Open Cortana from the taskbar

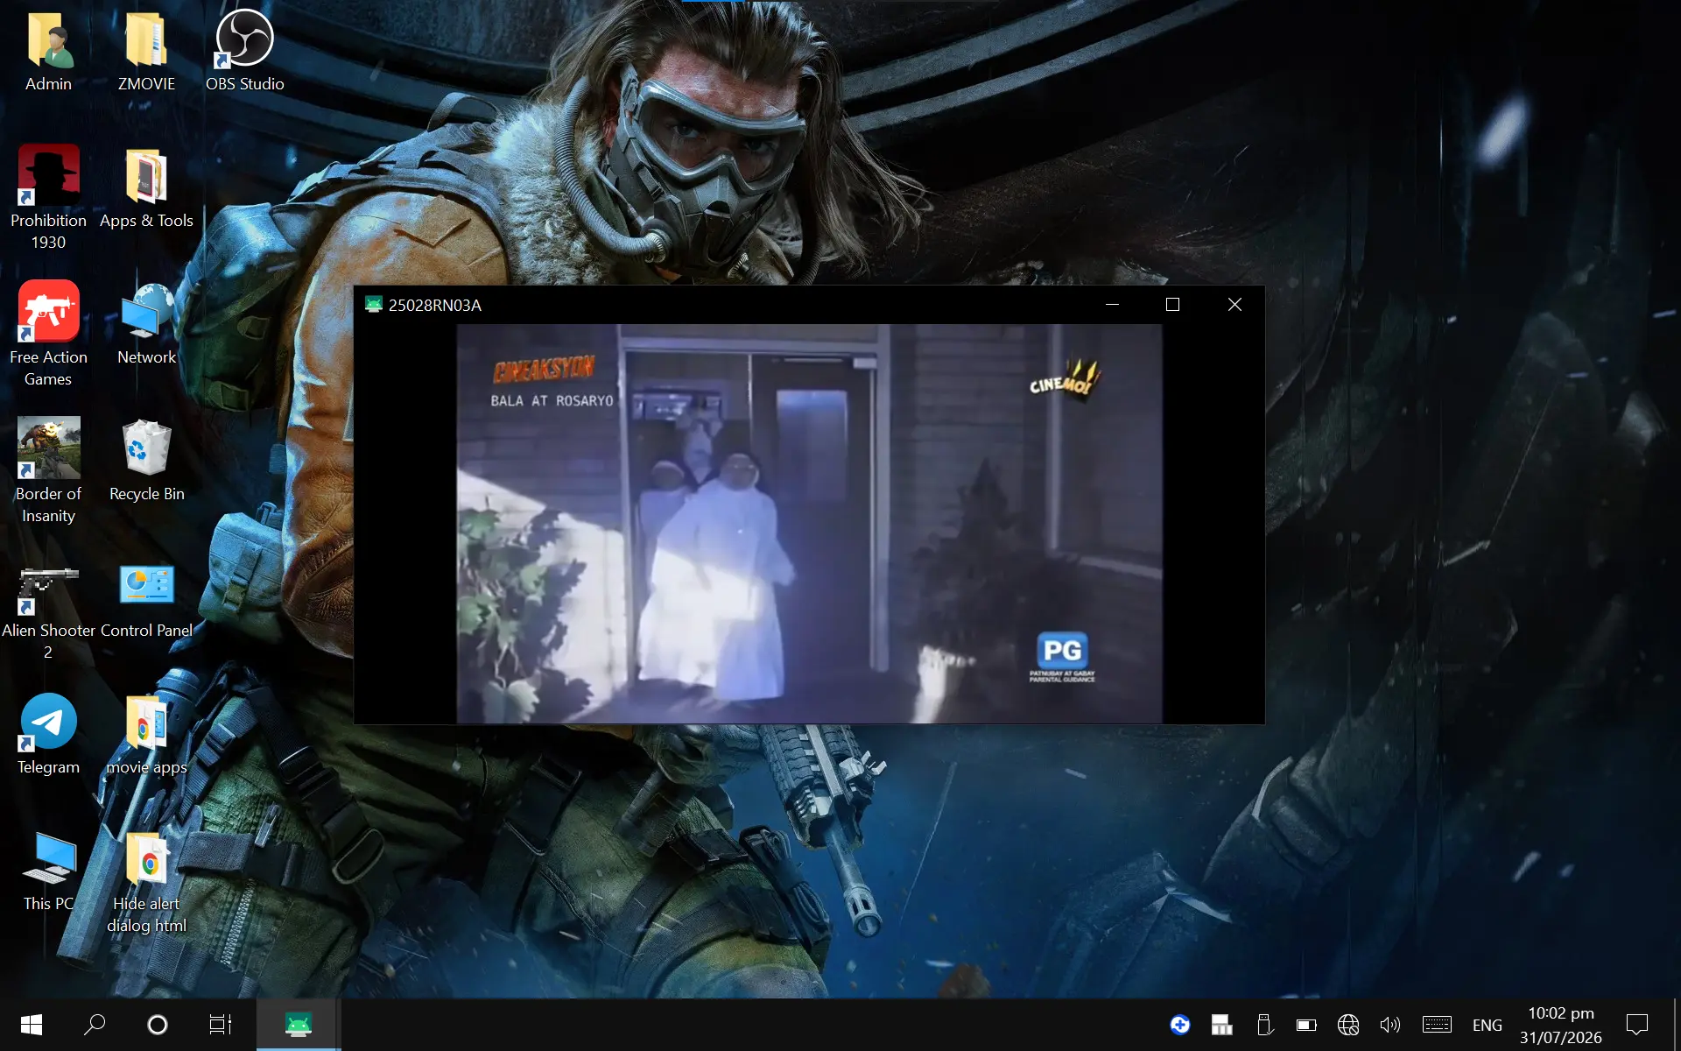point(158,1025)
